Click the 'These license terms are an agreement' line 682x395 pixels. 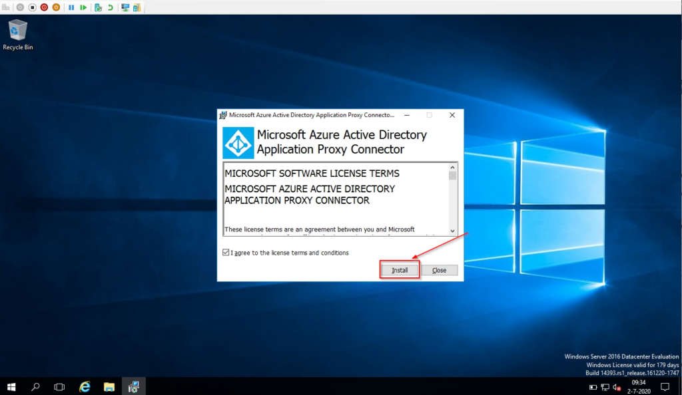[x=320, y=229]
